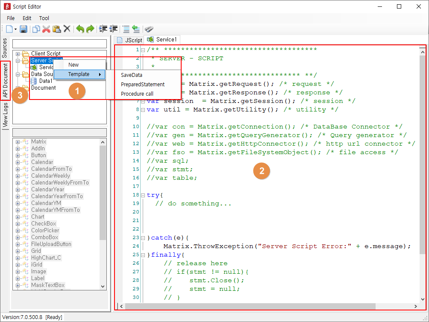Click the code editor vertical scrollbar thumb

423,155
